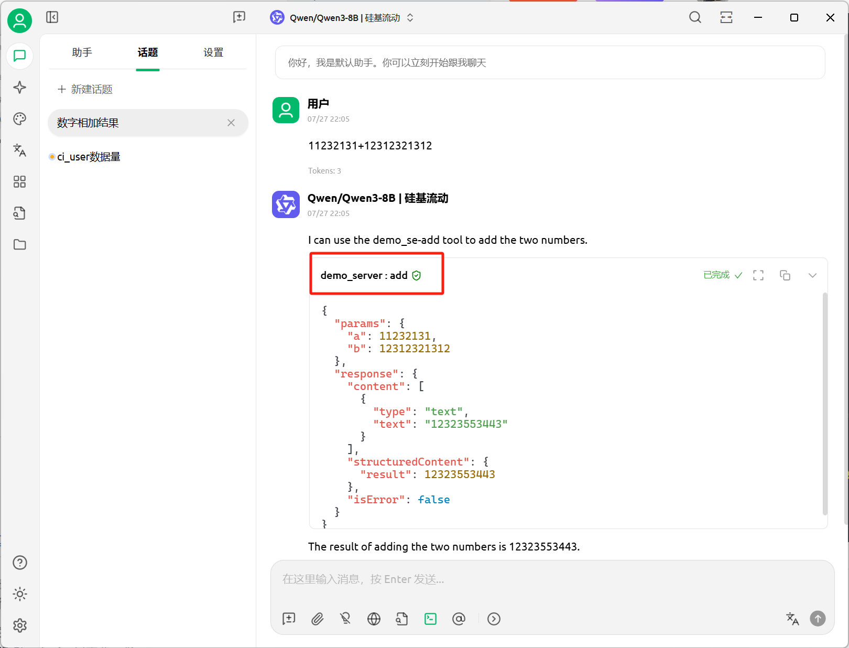The image size is (849, 648).
Task: Expand tool result to fullscreen
Action: pyautogui.click(x=758, y=275)
